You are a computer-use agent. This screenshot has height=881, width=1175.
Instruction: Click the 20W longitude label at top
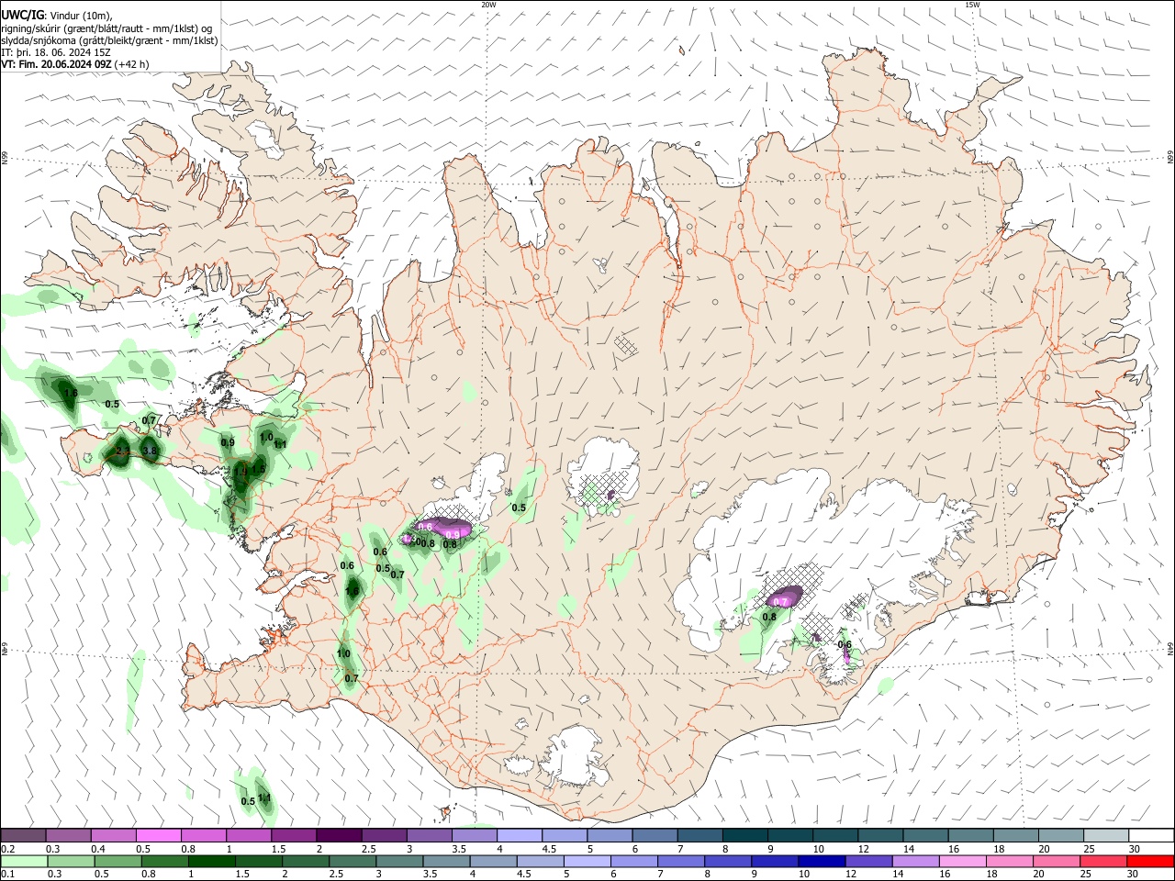488,5
